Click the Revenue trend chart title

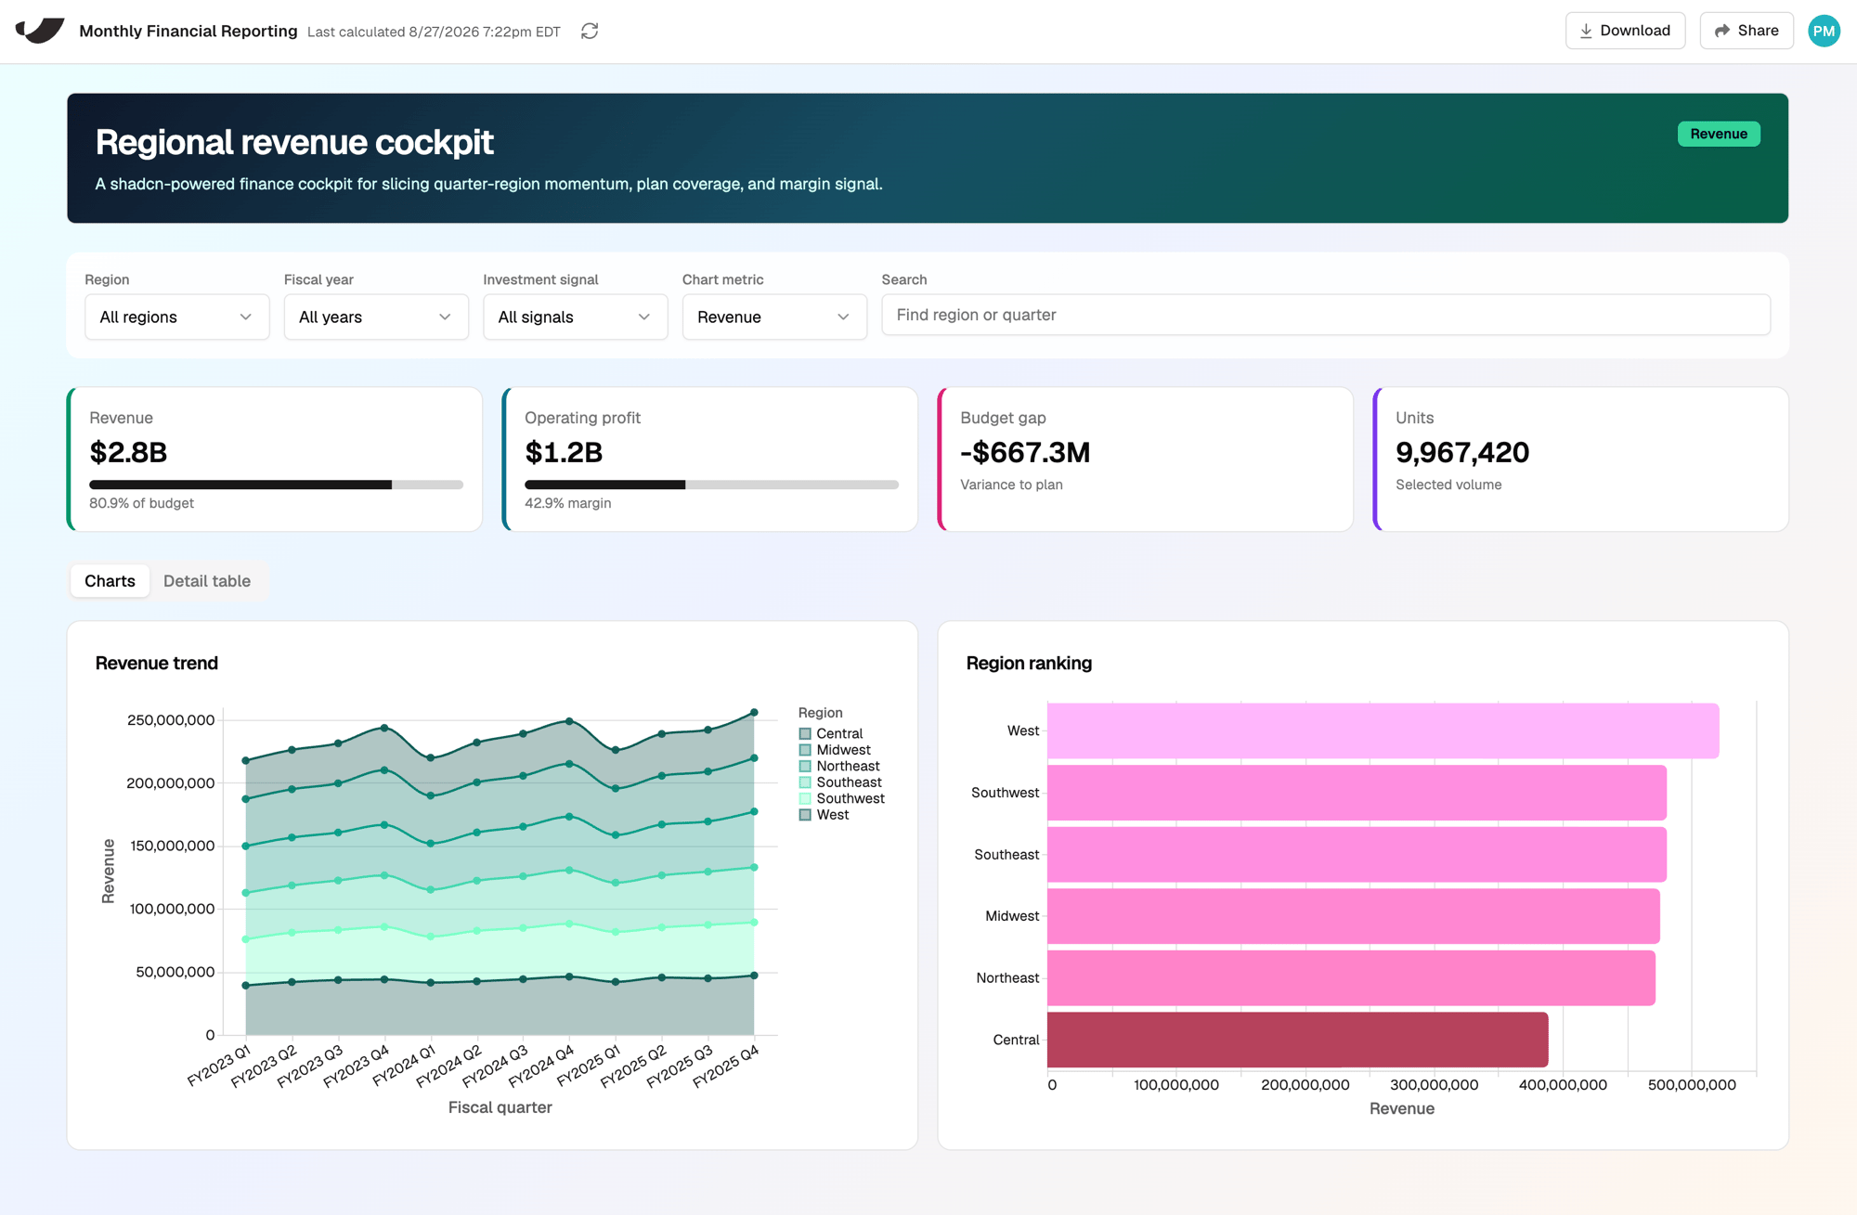click(x=157, y=664)
